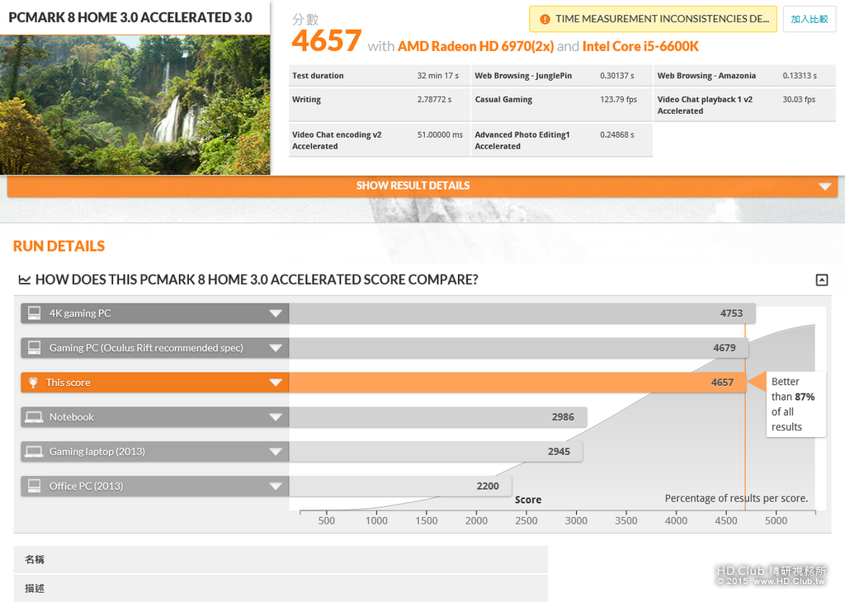
Task: Click the 描述 field row
Action: 281,589
